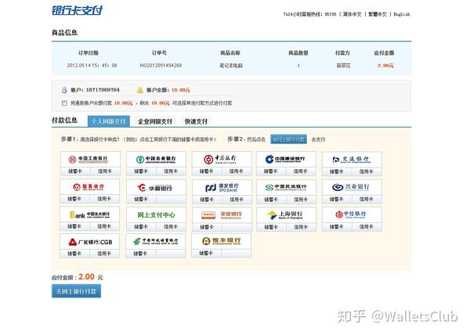This screenshot has height=335, width=470.
Task: Pick the China Construction Bank 中国建设银行 logo
Action: tap(285, 159)
